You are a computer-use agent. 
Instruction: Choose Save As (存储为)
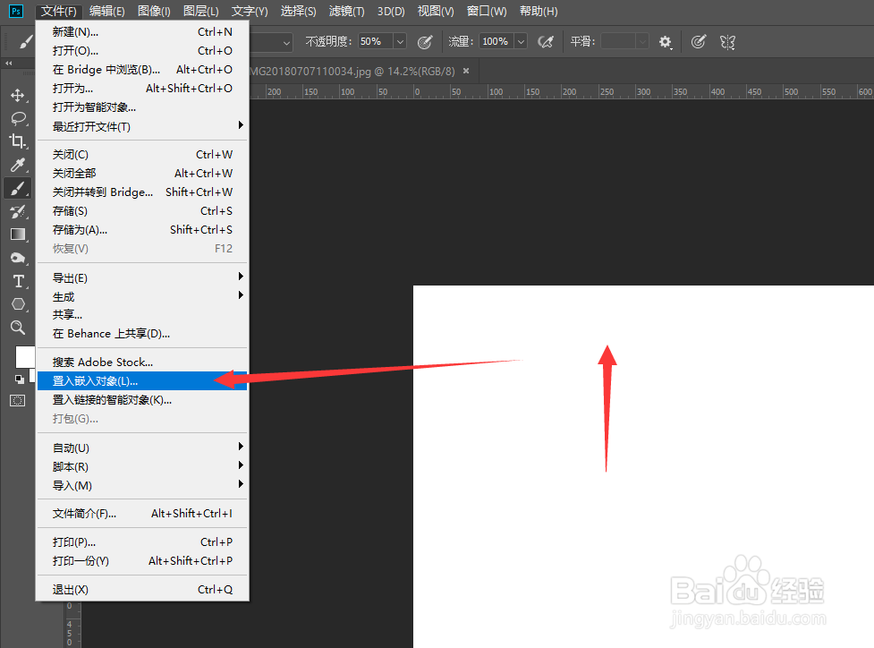click(142, 230)
